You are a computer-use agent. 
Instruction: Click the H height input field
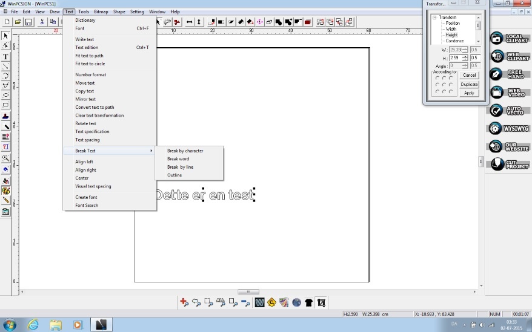point(455,57)
